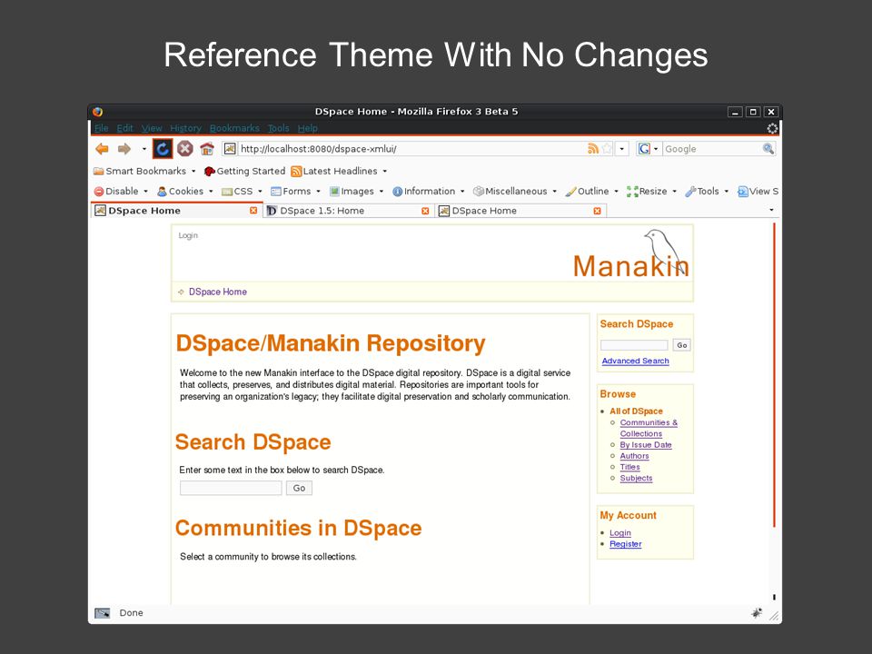Browse the Titles link
Screen dimensions: 872x654
click(630, 467)
